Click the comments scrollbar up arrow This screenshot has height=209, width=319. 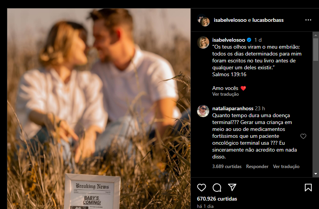click(316, 35)
